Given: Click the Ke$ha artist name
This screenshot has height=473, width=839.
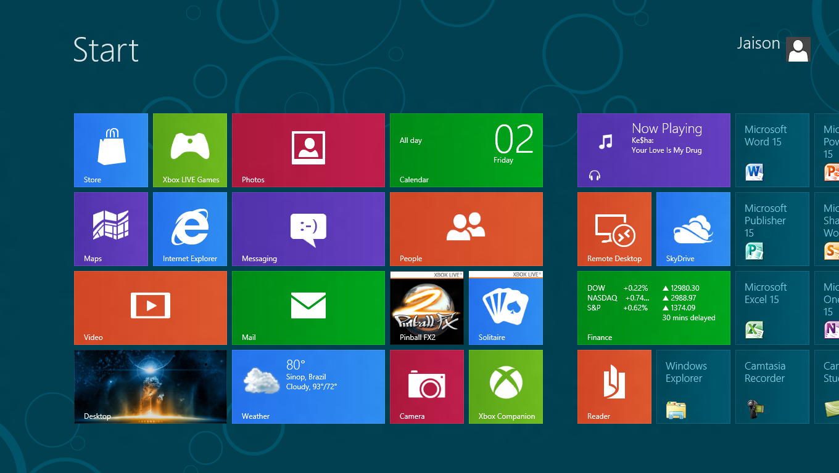Looking at the screenshot, I should (x=642, y=140).
